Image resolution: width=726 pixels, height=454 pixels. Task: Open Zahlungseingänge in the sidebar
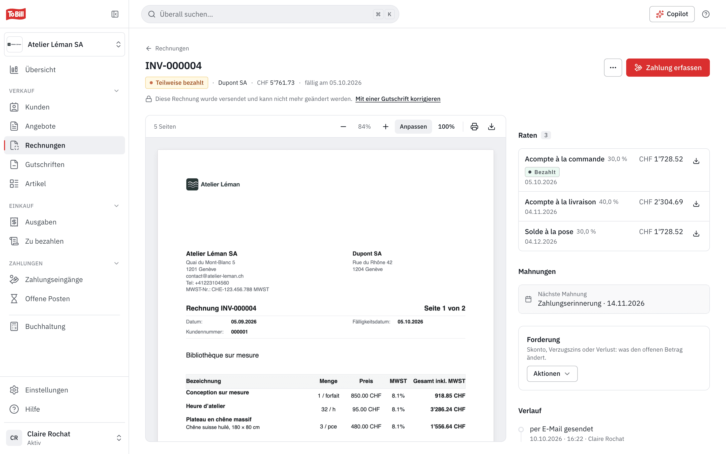click(x=65, y=279)
